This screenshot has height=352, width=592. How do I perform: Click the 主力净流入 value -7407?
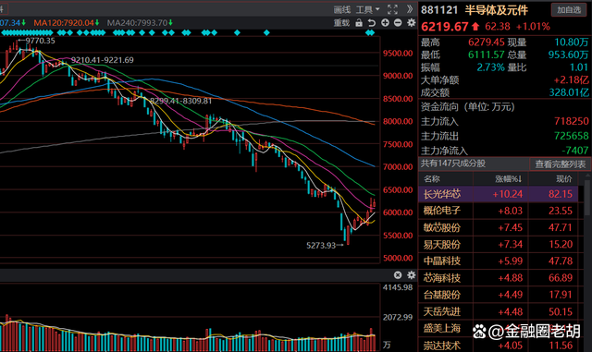tap(575, 151)
